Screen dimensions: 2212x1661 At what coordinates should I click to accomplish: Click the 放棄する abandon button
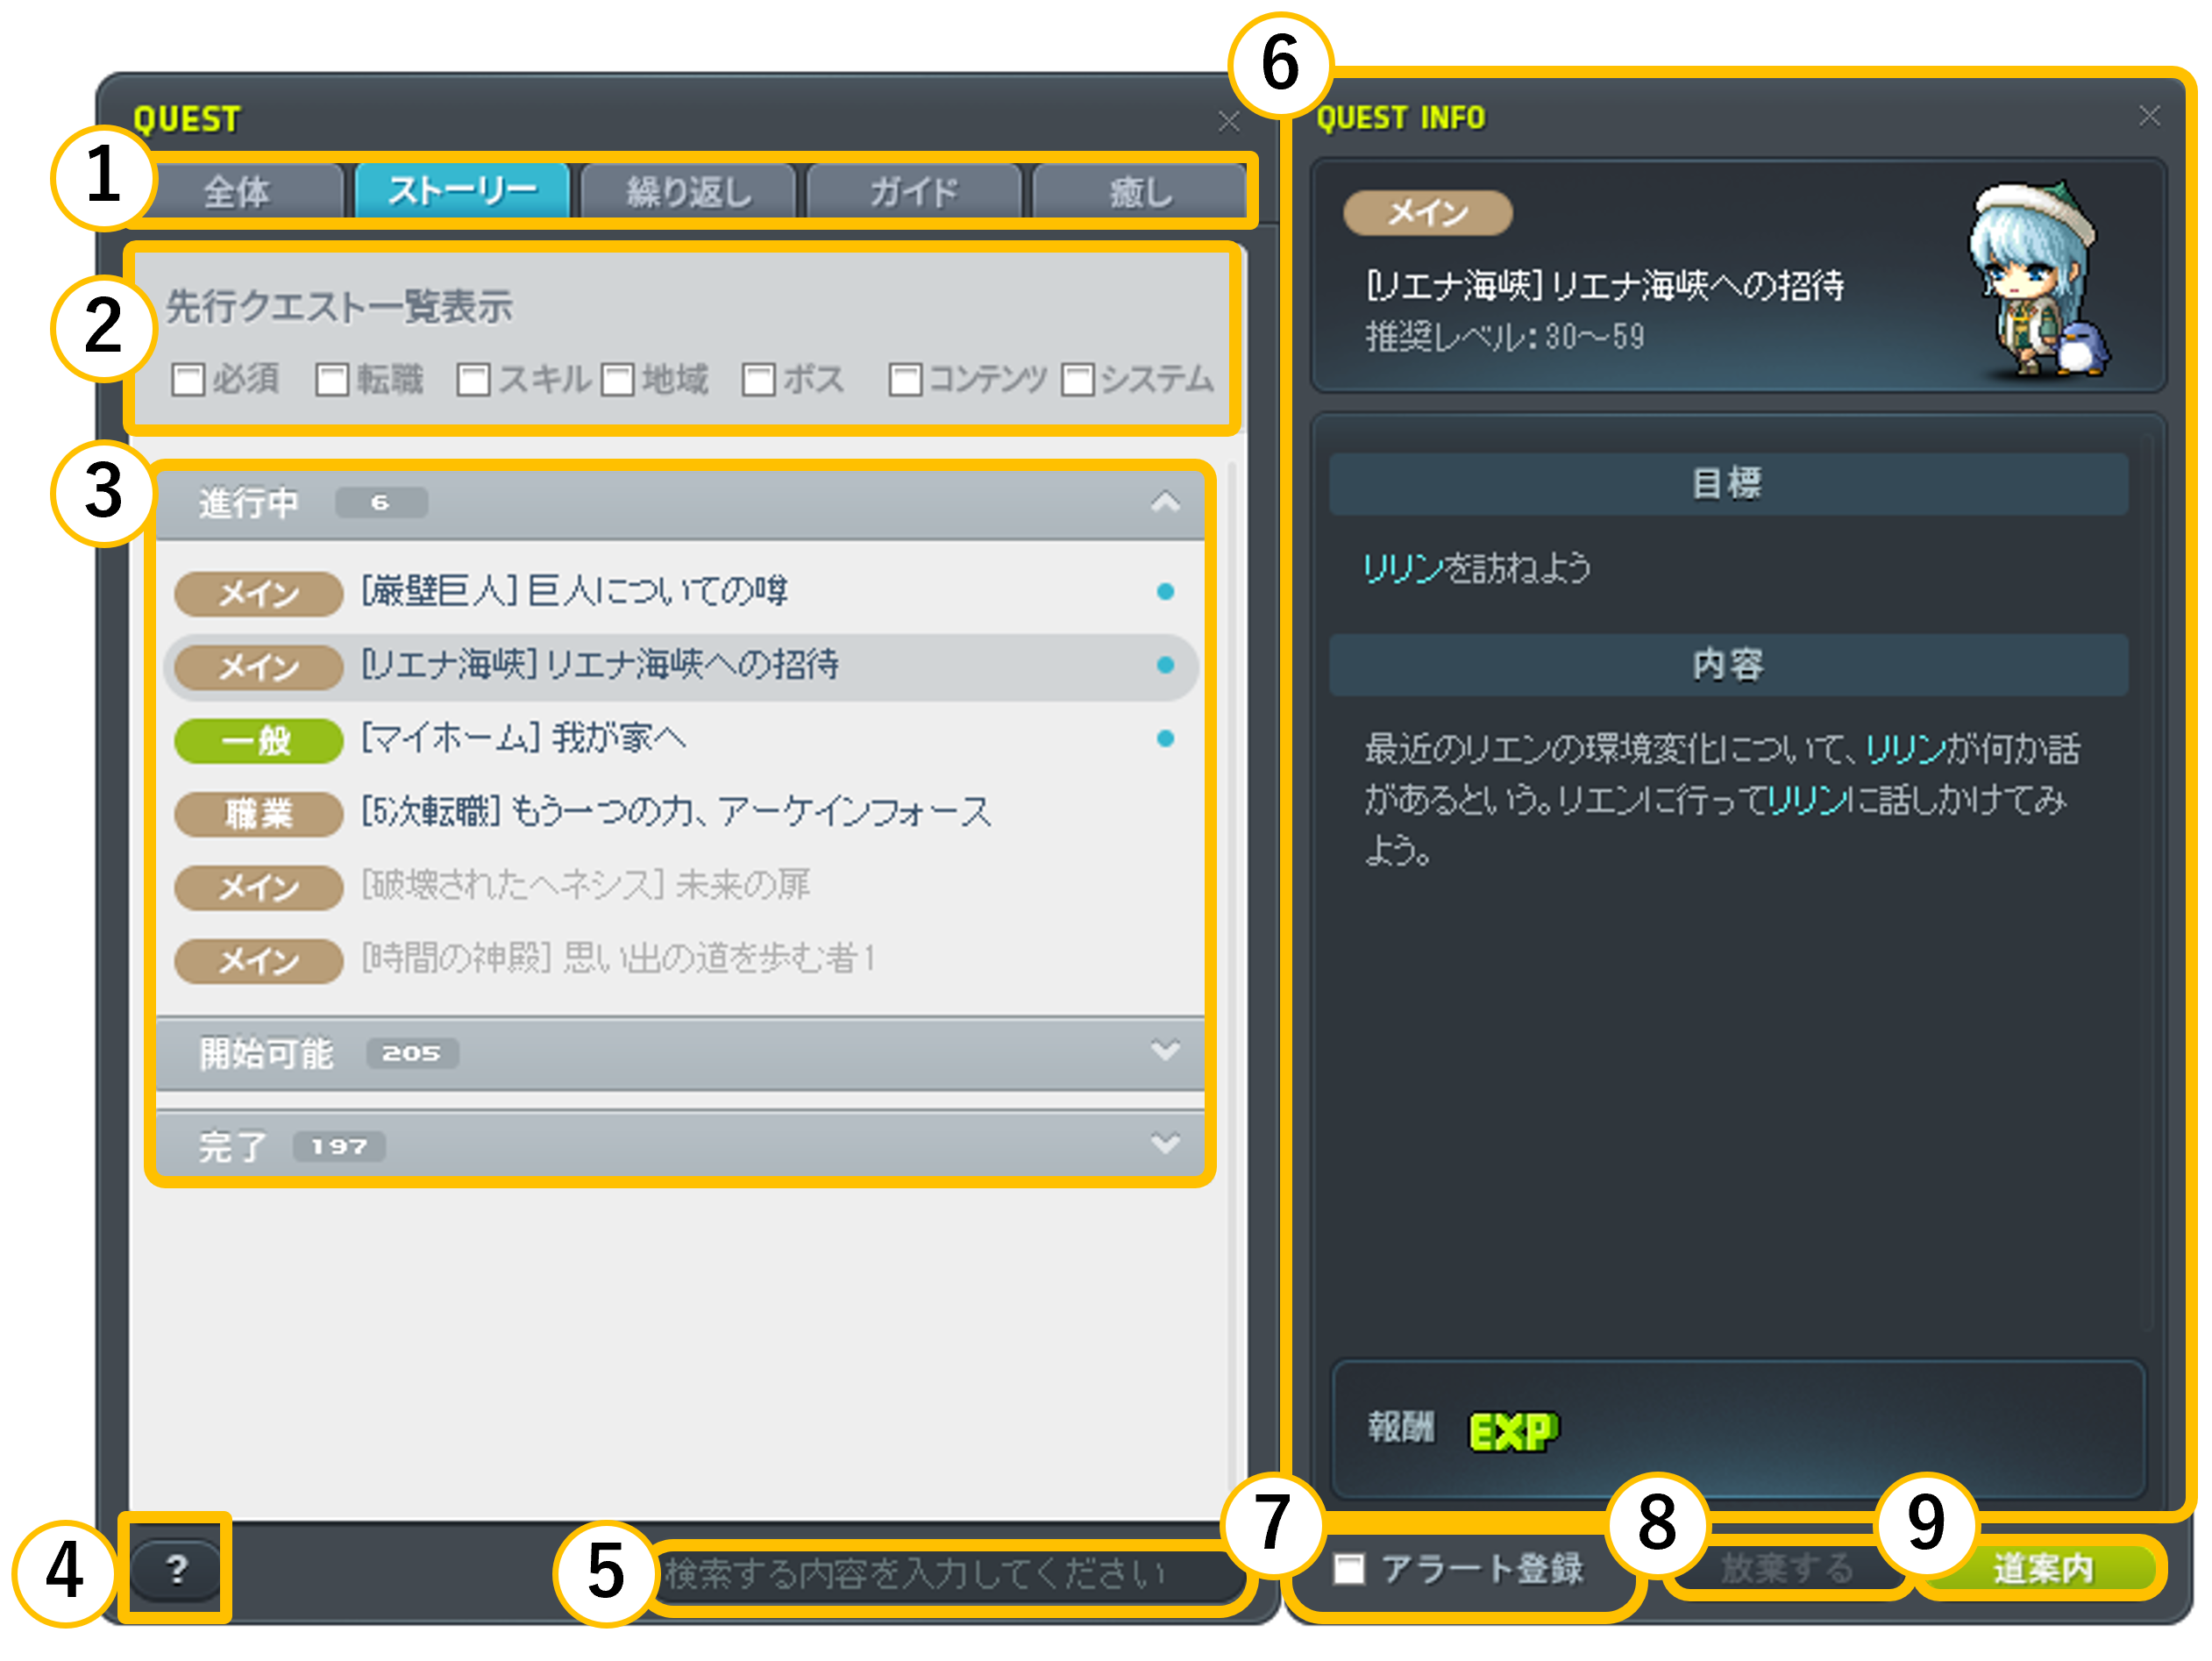tap(1787, 1568)
